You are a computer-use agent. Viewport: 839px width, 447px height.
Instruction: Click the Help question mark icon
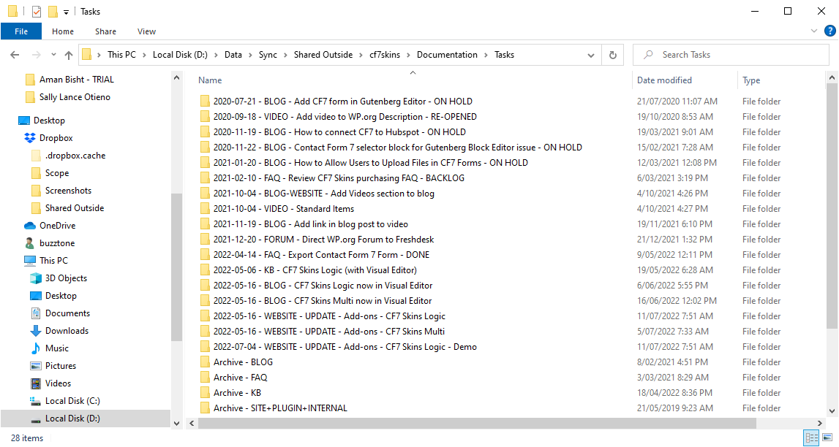tap(830, 31)
